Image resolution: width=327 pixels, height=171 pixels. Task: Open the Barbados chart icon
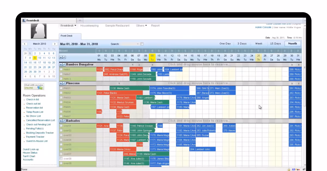[61, 121]
